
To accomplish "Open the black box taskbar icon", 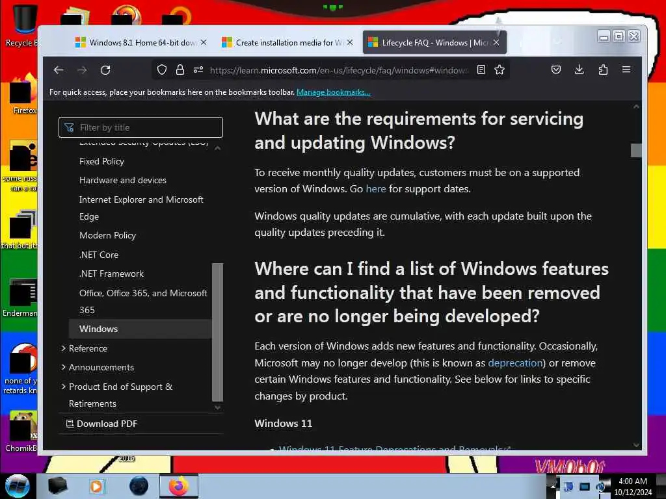I will click(x=57, y=486).
